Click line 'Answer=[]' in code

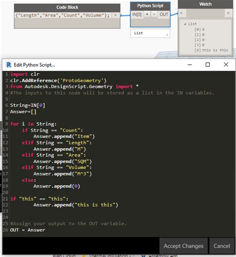23,112
